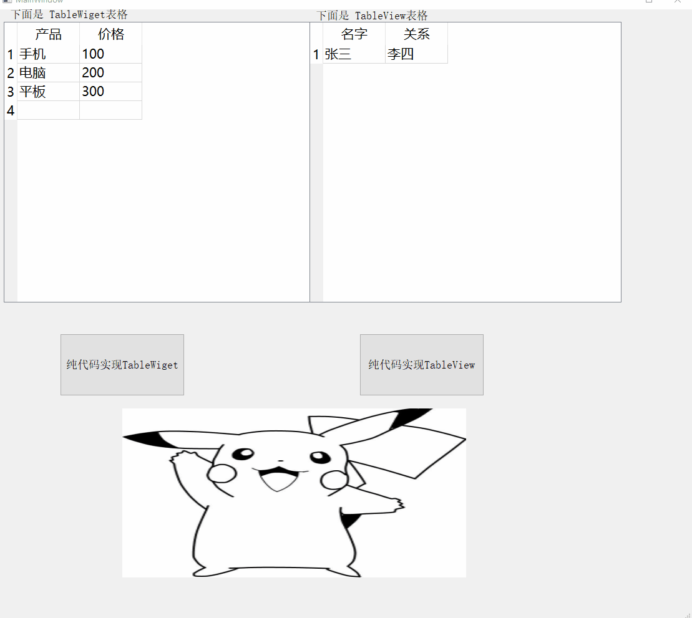Select the 关系 column header
Screen dimensions: 692x618
tap(416, 34)
